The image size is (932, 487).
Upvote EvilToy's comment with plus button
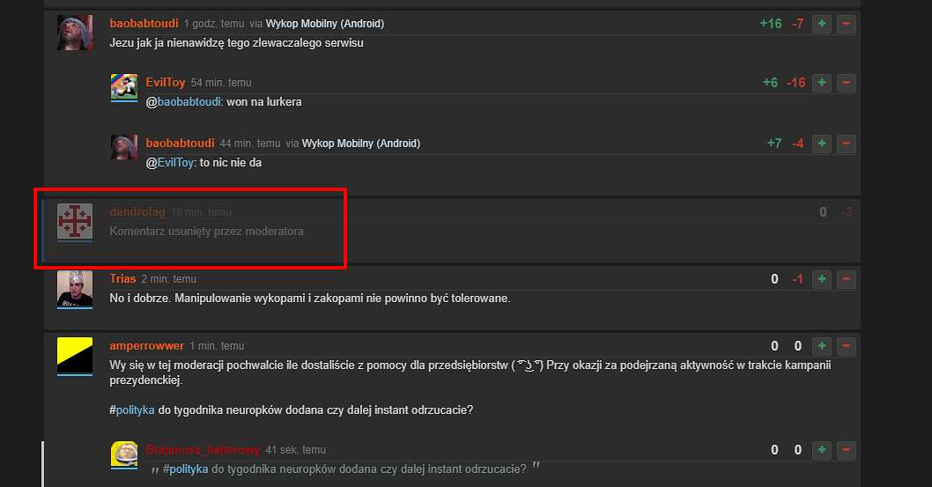[821, 83]
